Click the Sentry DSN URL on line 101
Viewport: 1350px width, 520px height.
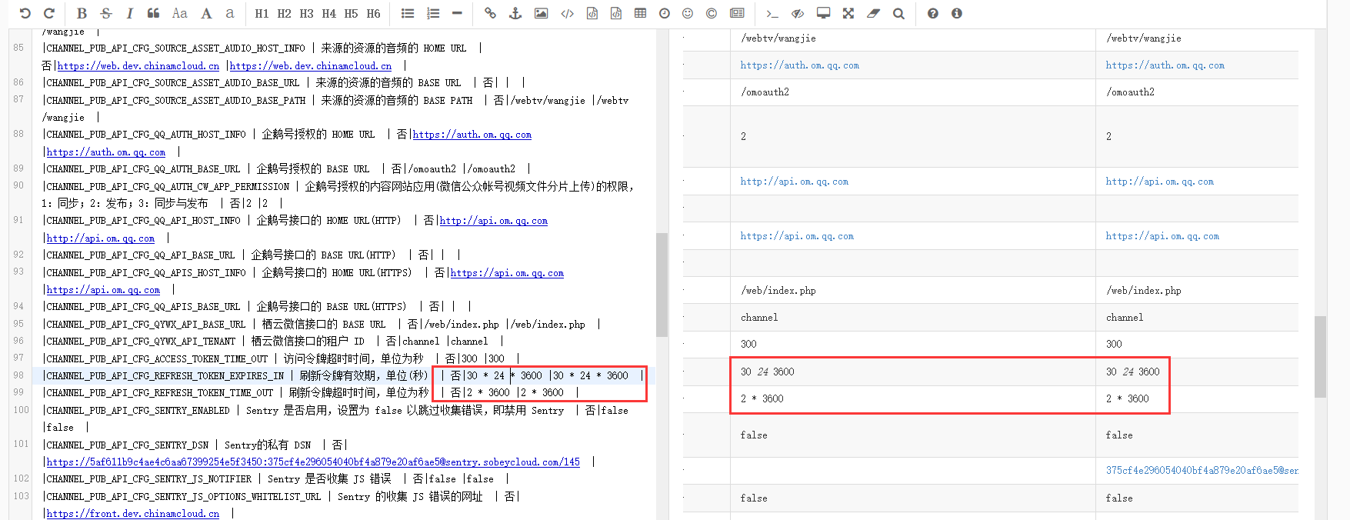coord(312,462)
